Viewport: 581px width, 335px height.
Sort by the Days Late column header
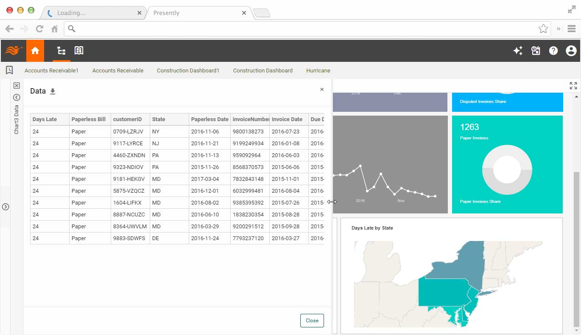point(50,119)
